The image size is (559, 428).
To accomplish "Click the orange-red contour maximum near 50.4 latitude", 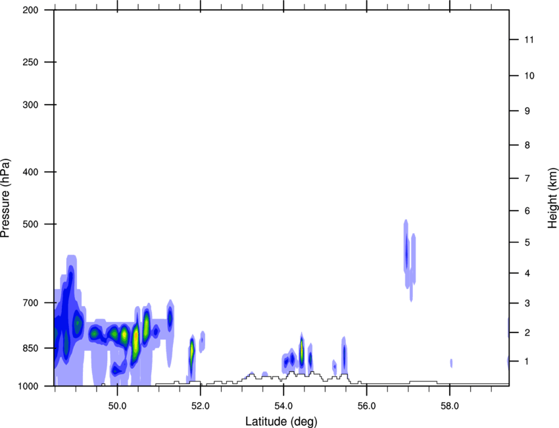I will pos(136,337).
